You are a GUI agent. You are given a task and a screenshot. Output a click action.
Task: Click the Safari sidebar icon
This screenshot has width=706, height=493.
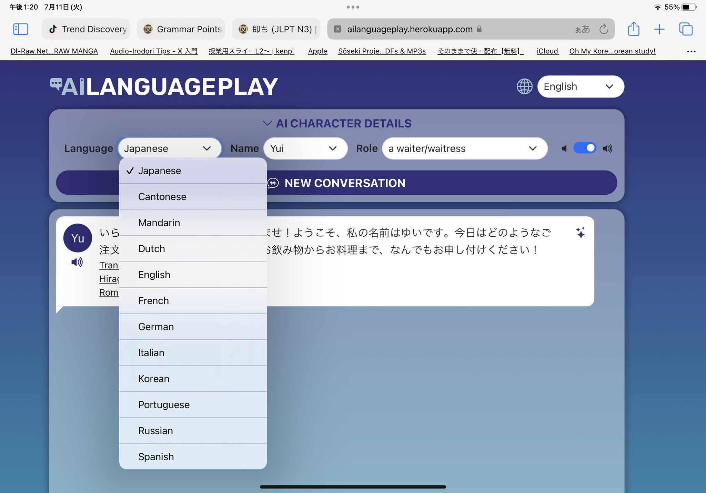point(21,29)
